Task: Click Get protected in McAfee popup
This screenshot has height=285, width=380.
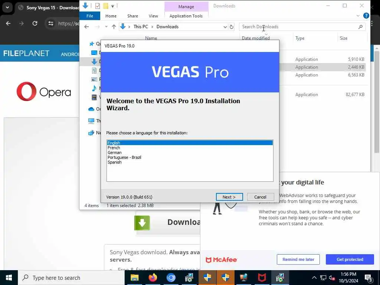Action: [350, 259]
